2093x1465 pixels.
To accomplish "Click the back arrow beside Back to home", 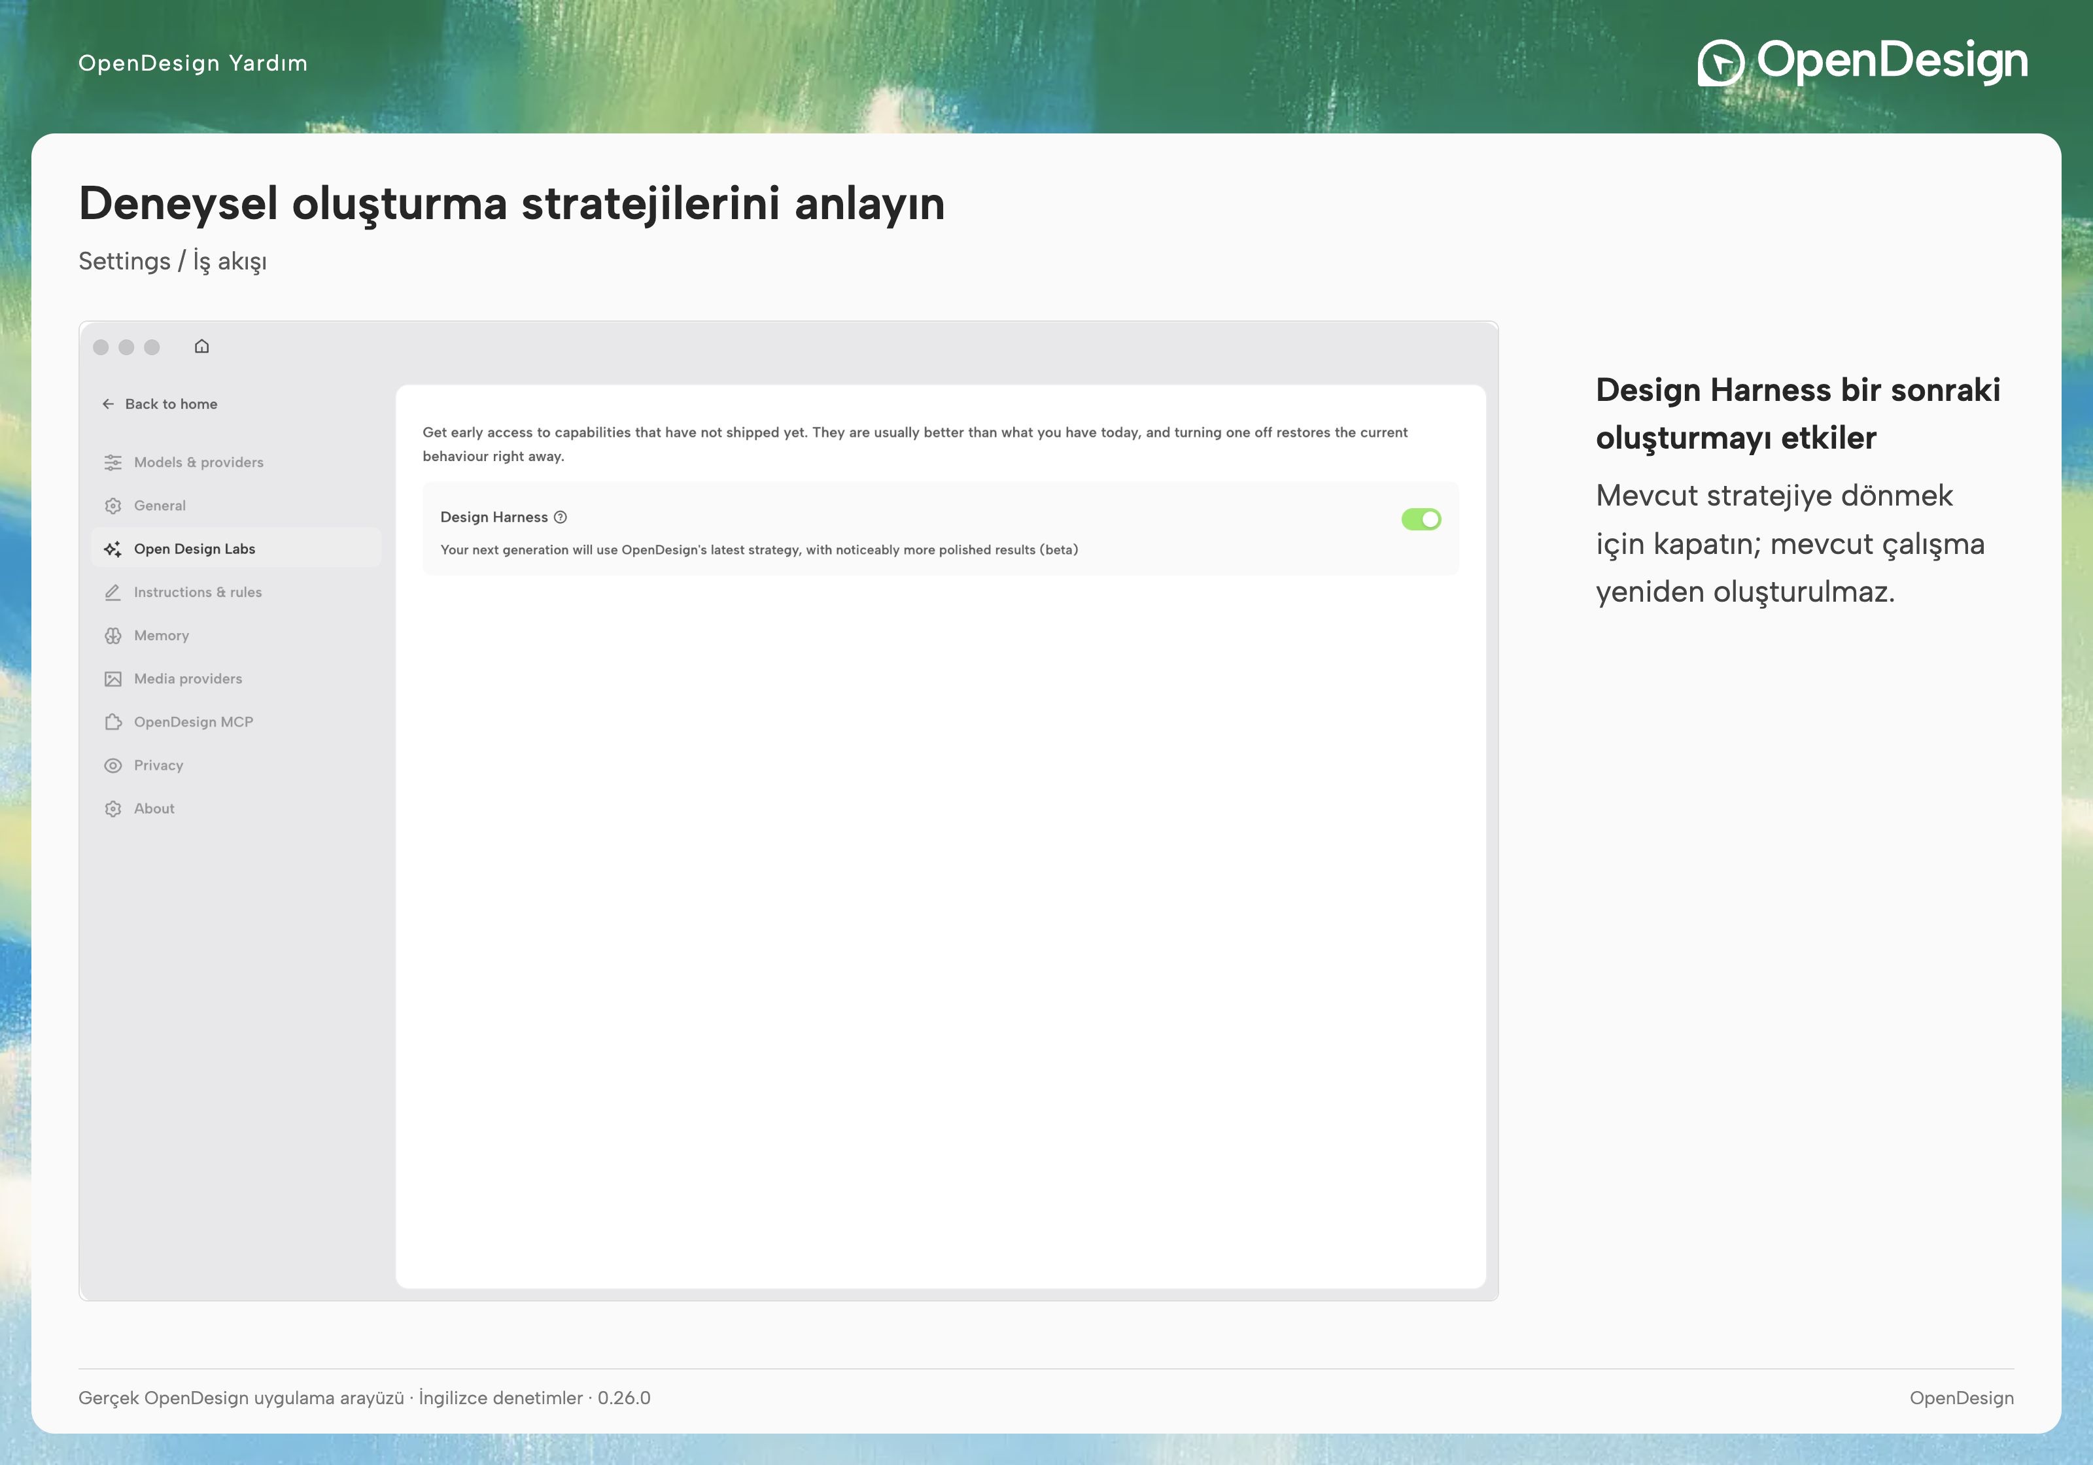I will tap(109, 404).
